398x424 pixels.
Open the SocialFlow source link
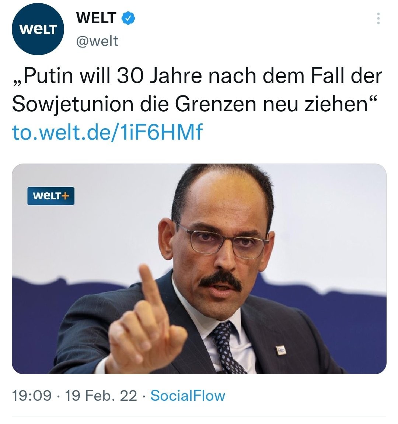tap(188, 396)
